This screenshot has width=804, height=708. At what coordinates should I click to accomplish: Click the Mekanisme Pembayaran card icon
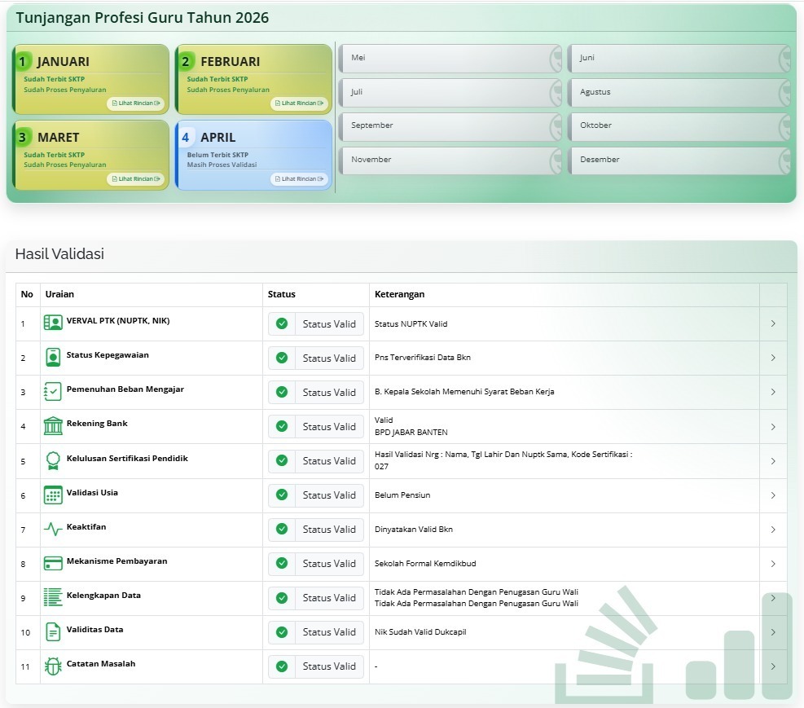53,563
